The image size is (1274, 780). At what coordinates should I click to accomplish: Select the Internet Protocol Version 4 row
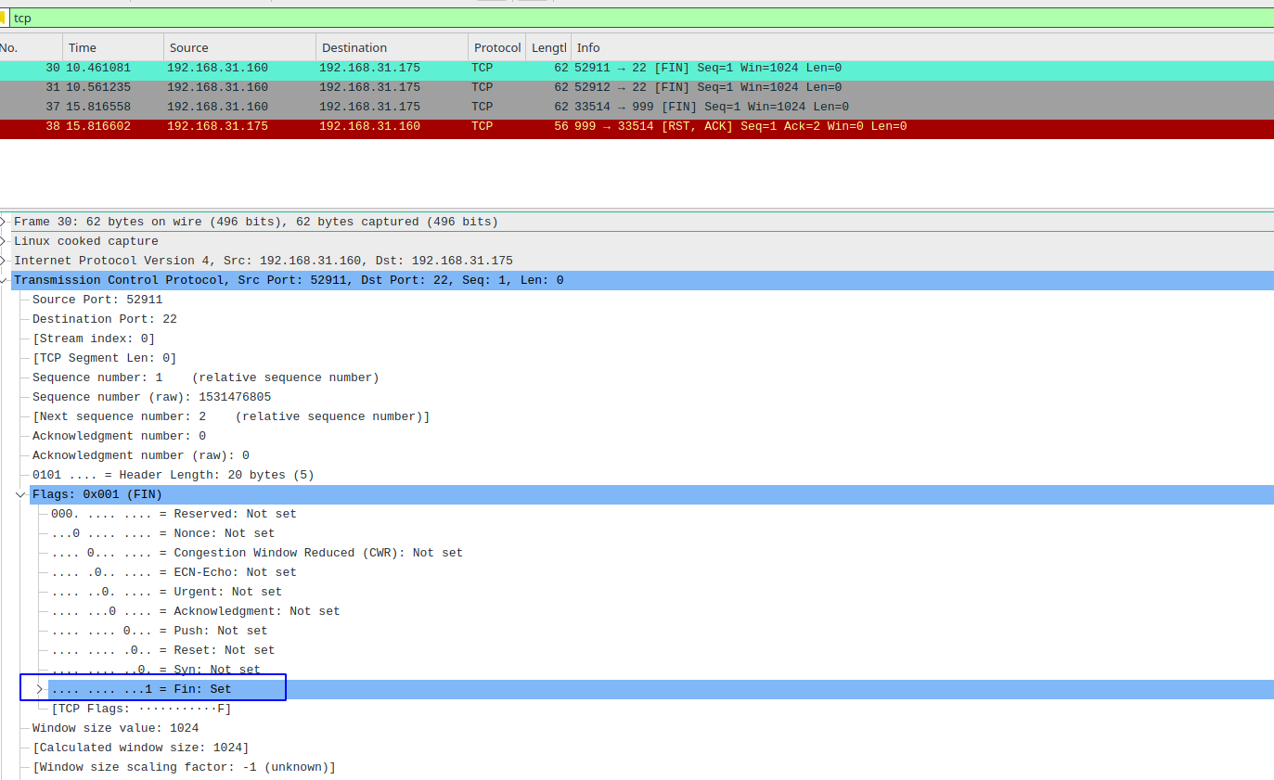pos(642,261)
